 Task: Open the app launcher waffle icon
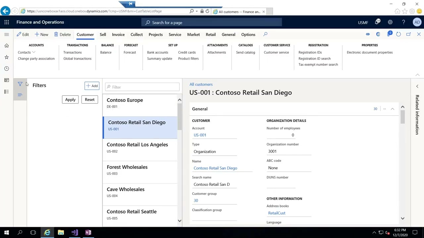click(7, 22)
